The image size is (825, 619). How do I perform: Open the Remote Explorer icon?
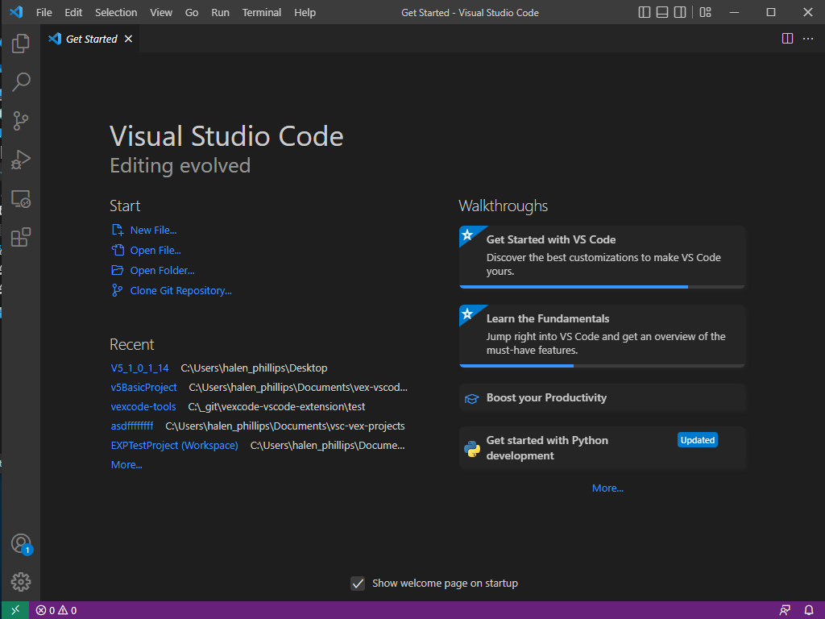(x=20, y=198)
